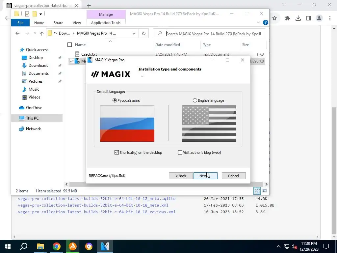Click the Explorer forward arrow

(27, 33)
